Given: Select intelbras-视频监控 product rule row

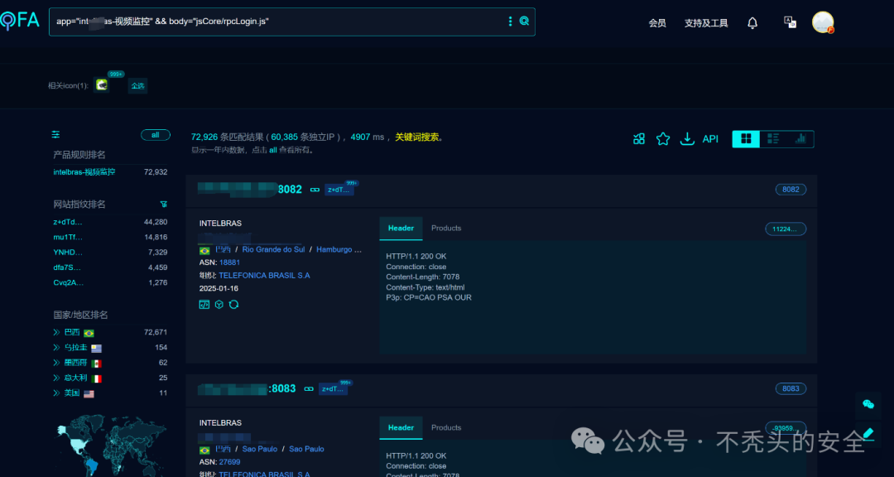Looking at the screenshot, I should coord(110,171).
